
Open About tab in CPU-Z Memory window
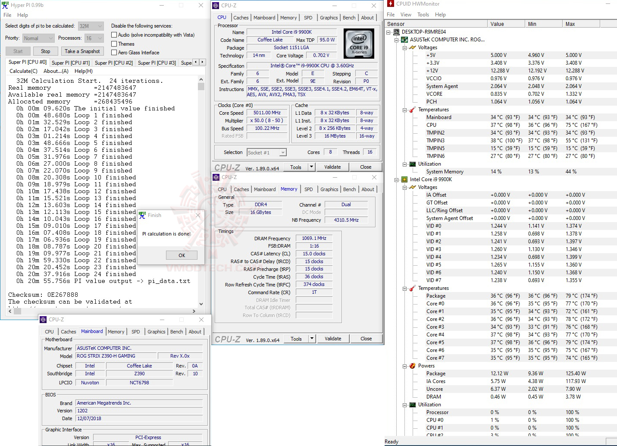tap(368, 189)
